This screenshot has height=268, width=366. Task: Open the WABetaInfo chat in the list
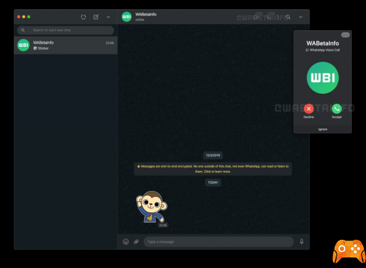tap(66, 46)
